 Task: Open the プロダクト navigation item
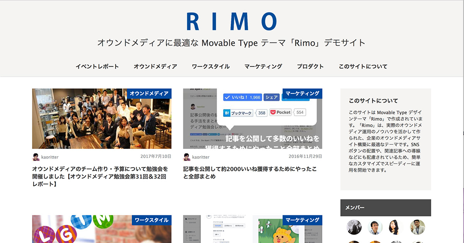tap(310, 66)
